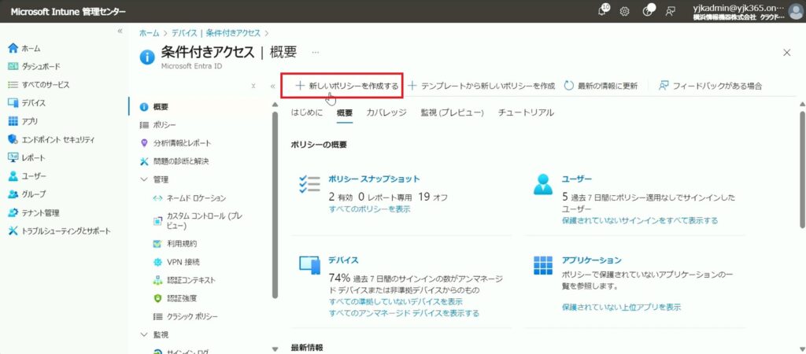
Task: Collapse the blade menu with double chevron
Action: [273, 87]
